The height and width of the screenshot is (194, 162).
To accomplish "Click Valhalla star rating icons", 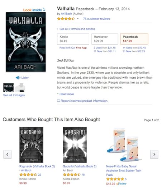I will (x=66, y=19).
